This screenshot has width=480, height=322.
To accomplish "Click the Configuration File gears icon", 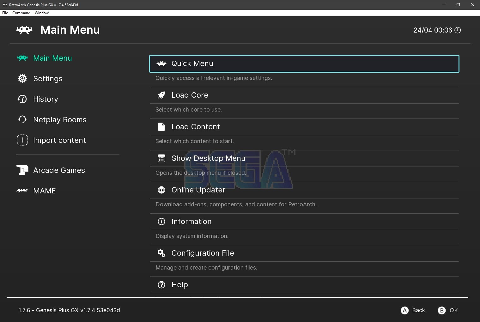I will [161, 253].
